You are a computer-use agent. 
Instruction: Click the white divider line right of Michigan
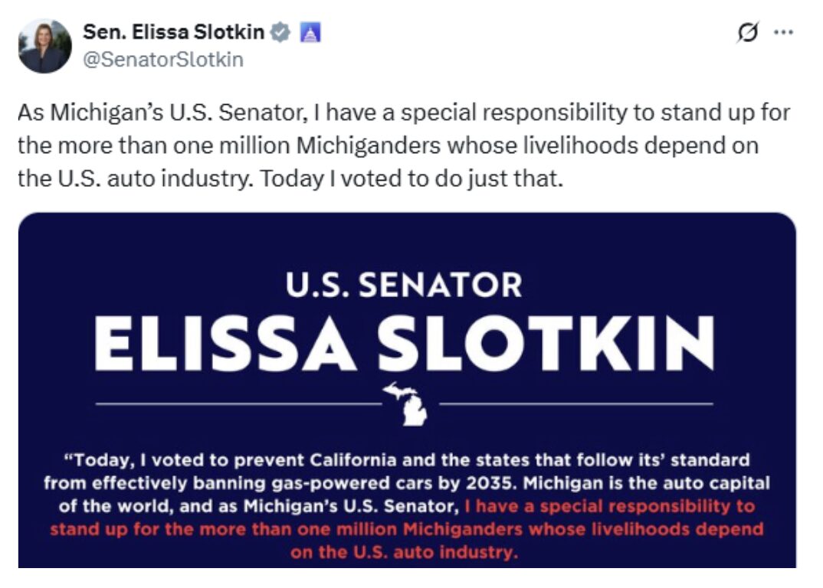[576, 403]
